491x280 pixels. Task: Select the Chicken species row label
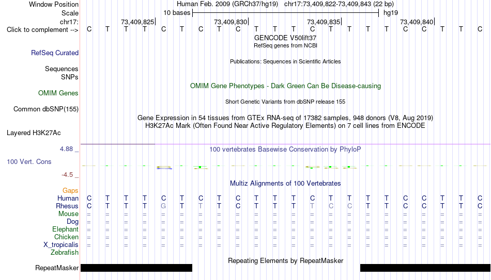(66, 237)
